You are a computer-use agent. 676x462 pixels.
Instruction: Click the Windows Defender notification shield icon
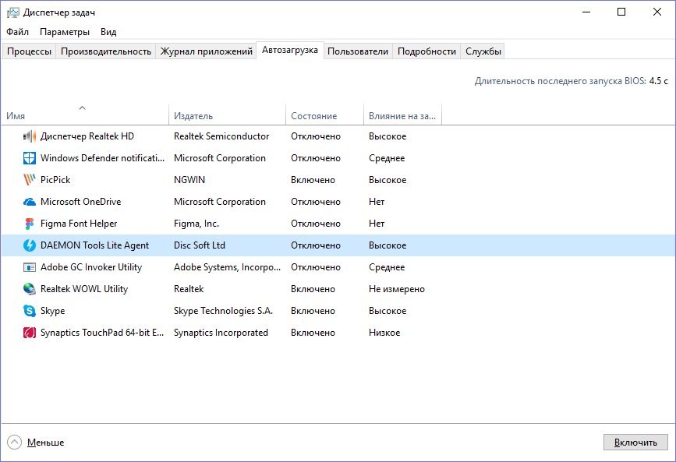click(30, 158)
